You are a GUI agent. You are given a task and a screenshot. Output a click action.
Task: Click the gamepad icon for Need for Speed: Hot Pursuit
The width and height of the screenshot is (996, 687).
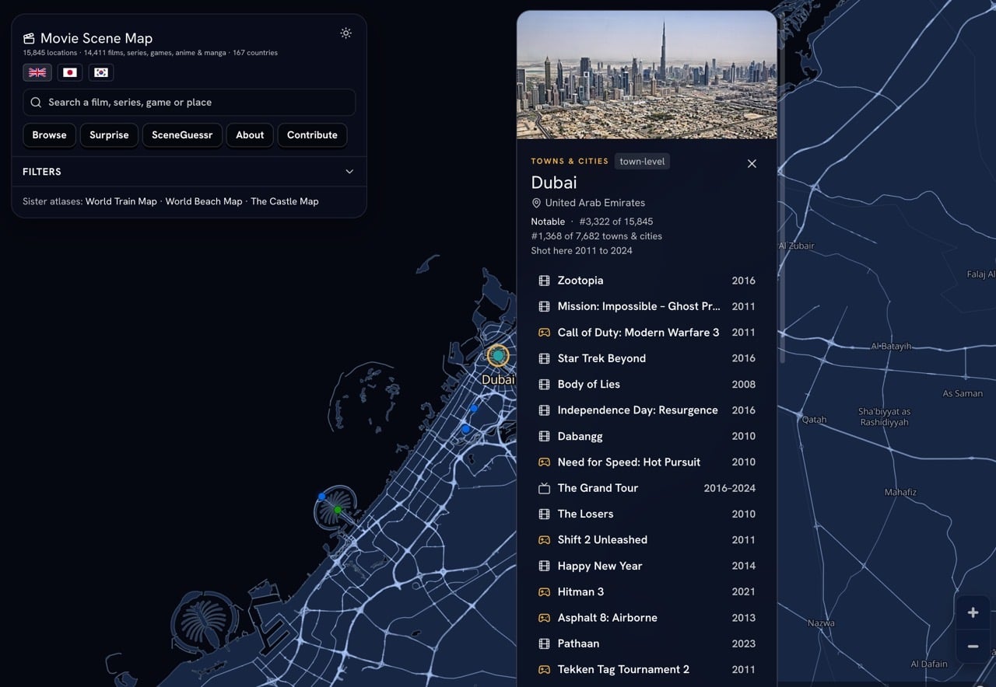[545, 462]
